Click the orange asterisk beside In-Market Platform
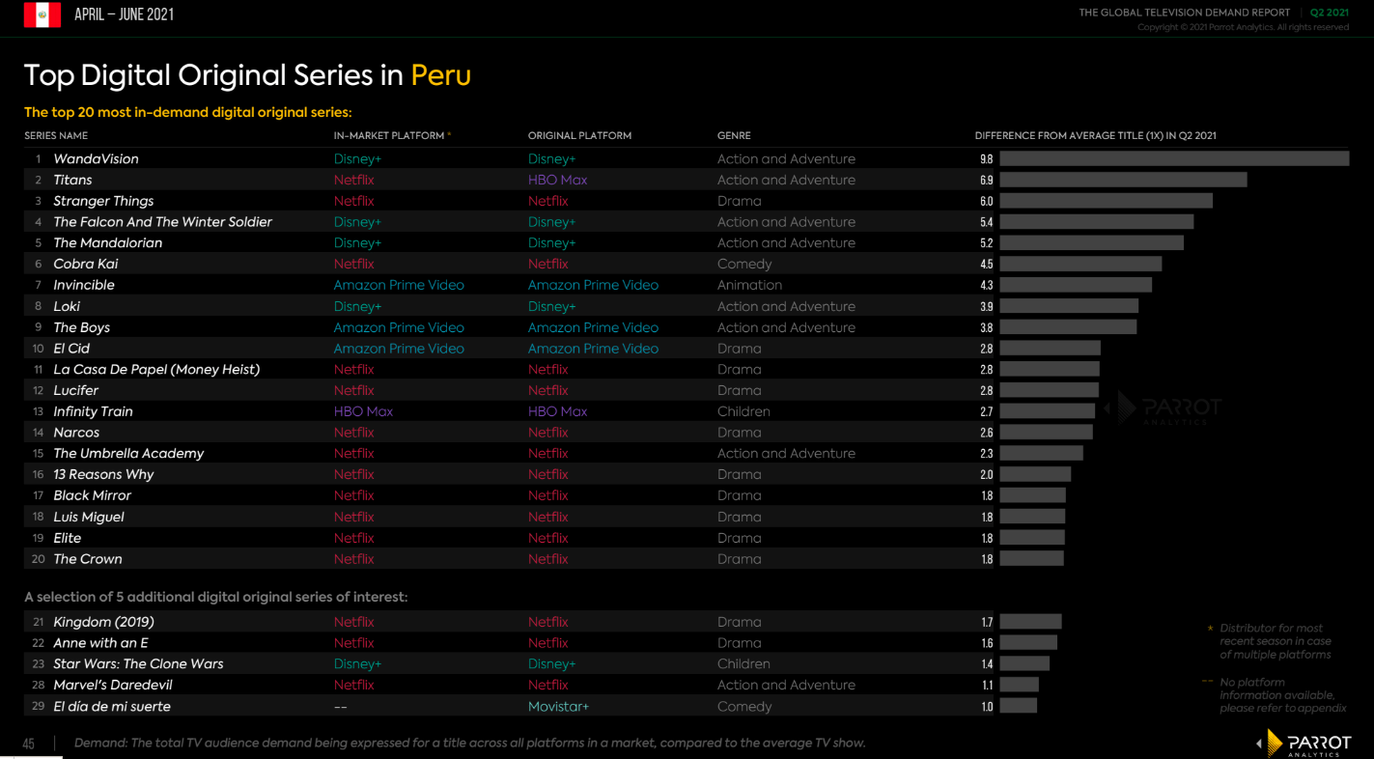Screen dimensions: 1374x759 tap(449, 135)
